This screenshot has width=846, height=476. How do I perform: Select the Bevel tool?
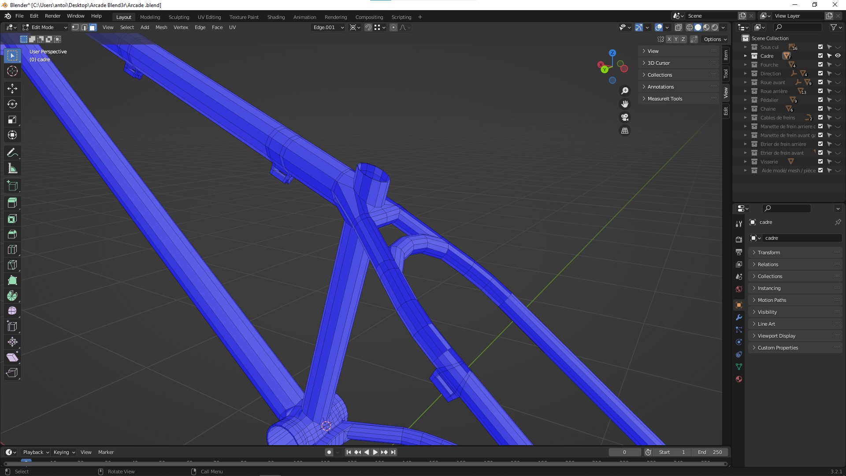(12, 234)
